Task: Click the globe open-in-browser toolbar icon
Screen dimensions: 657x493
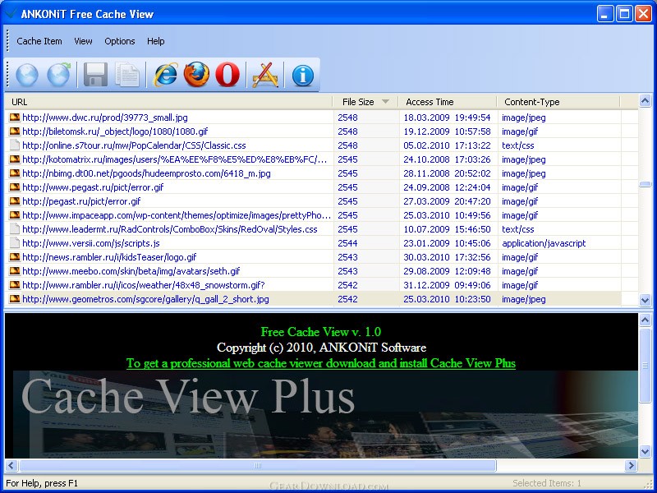Action: tap(27, 75)
